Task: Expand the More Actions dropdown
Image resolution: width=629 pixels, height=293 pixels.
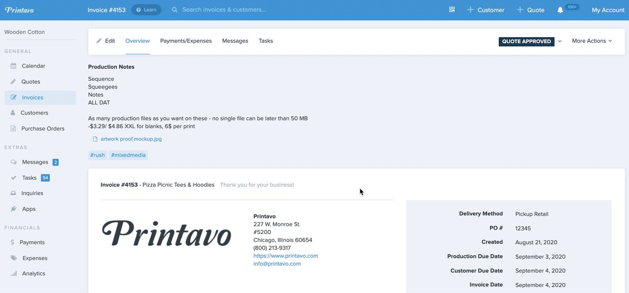Action: click(x=592, y=41)
